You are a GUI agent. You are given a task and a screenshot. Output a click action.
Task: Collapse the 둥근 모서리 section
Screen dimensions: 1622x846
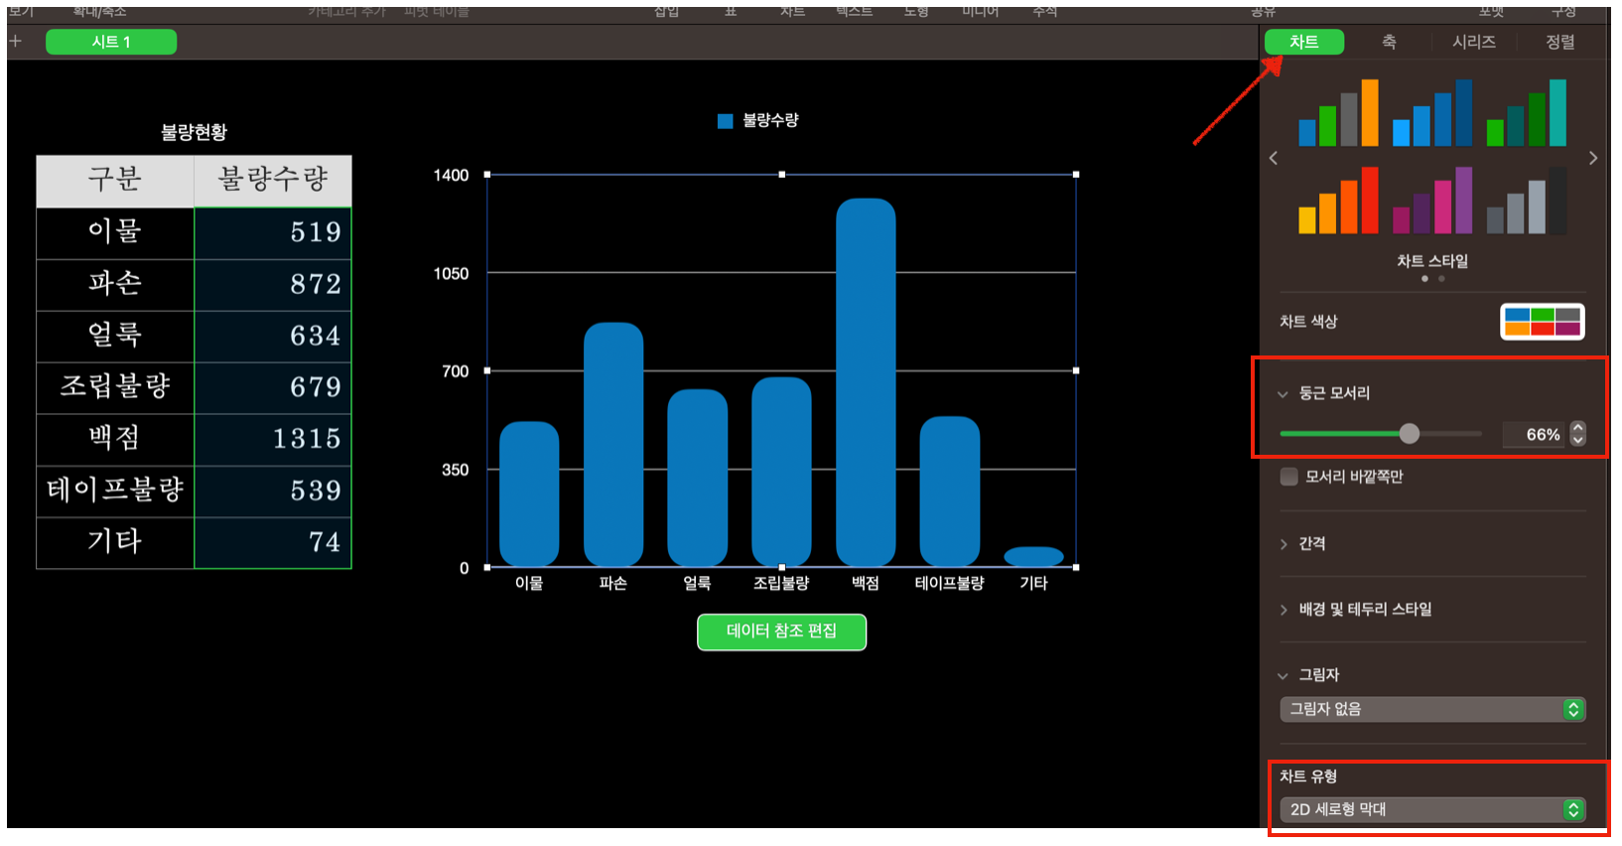[1283, 394]
